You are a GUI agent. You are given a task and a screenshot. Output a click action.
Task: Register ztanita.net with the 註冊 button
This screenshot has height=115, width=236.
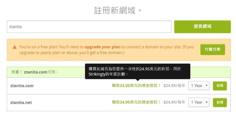pyautogui.click(x=220, y=102)
